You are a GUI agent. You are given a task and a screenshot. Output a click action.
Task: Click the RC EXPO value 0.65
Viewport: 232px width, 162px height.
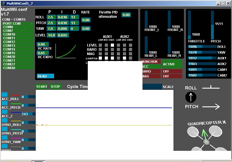[43, 53]
